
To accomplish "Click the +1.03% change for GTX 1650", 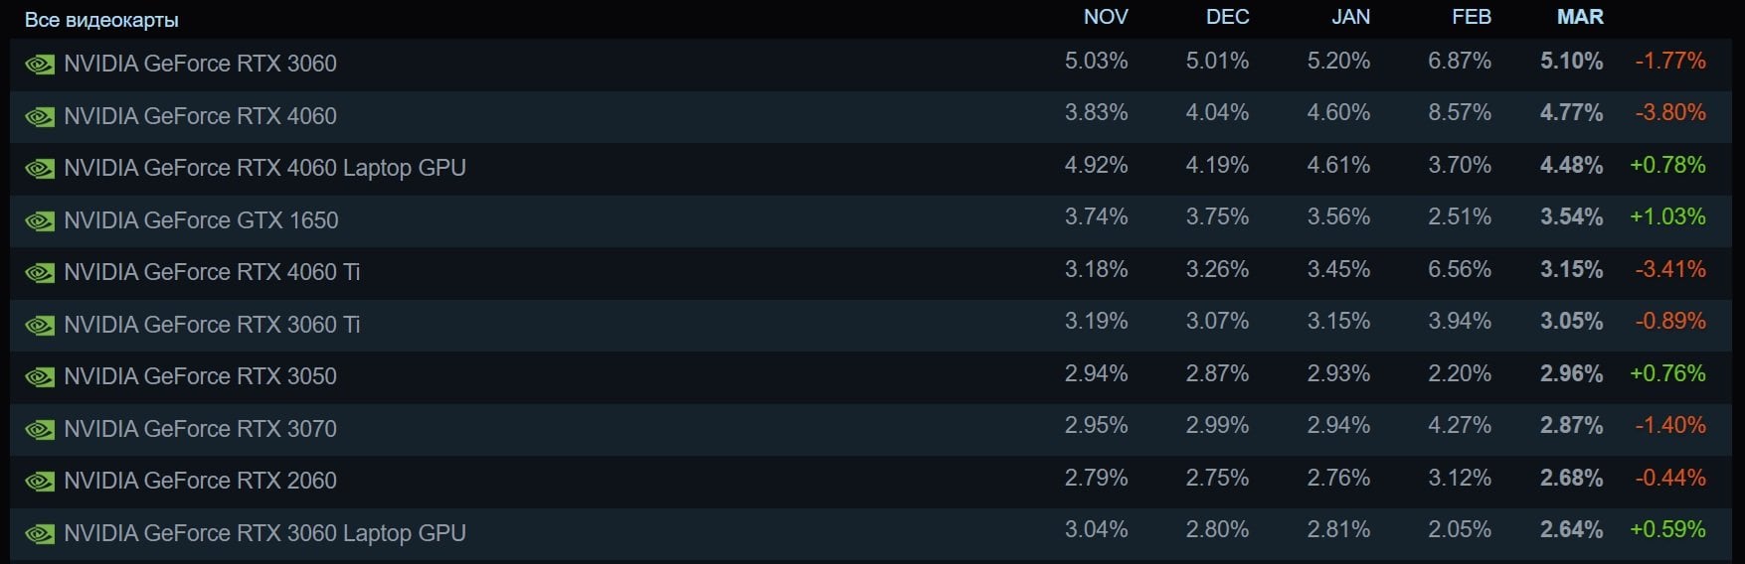I will point(1667,216).
